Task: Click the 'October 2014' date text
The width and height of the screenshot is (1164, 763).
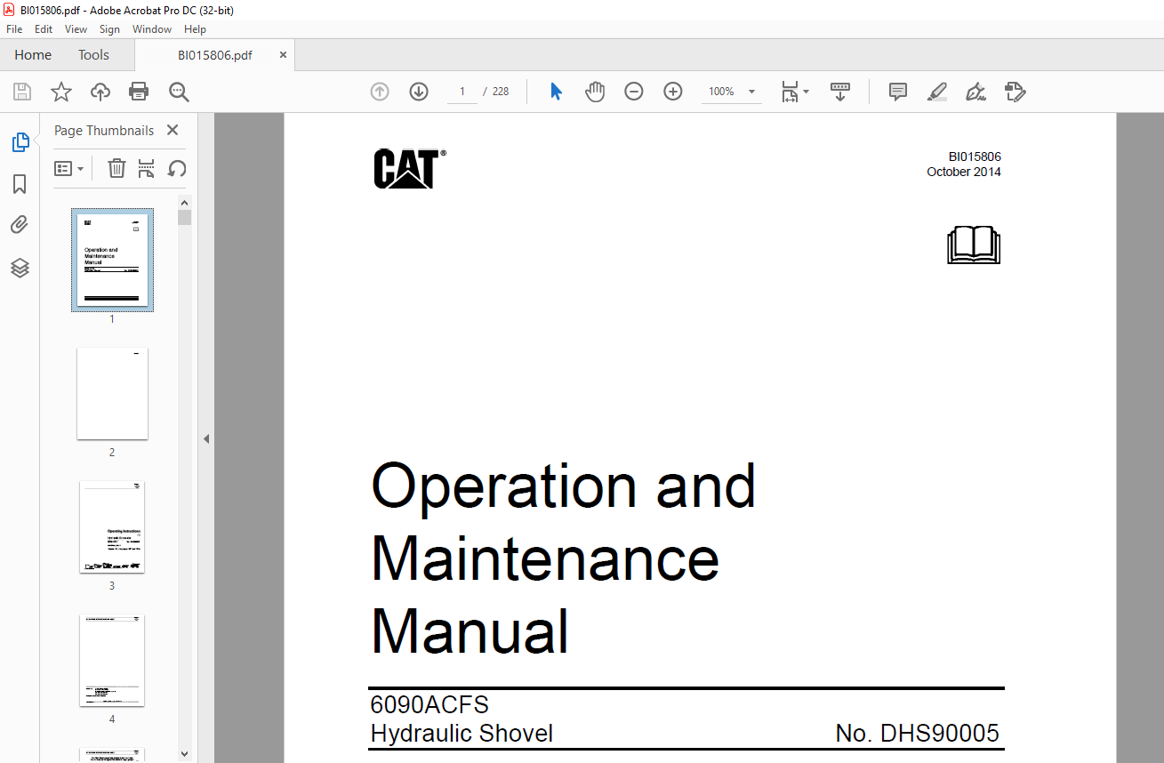Action: tap(964, 172)
